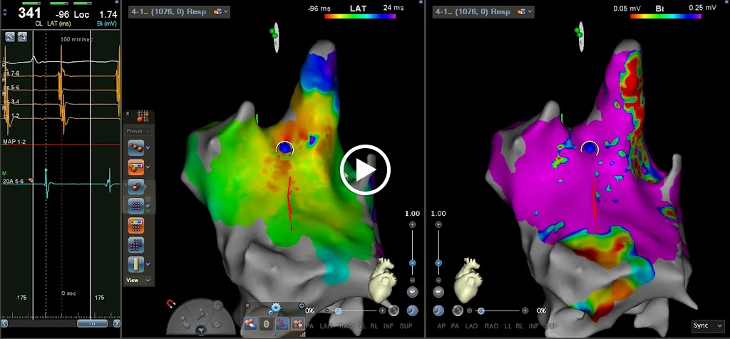
Task: Increase right map zoom with the plus button
Action: (x=438, y=224)
